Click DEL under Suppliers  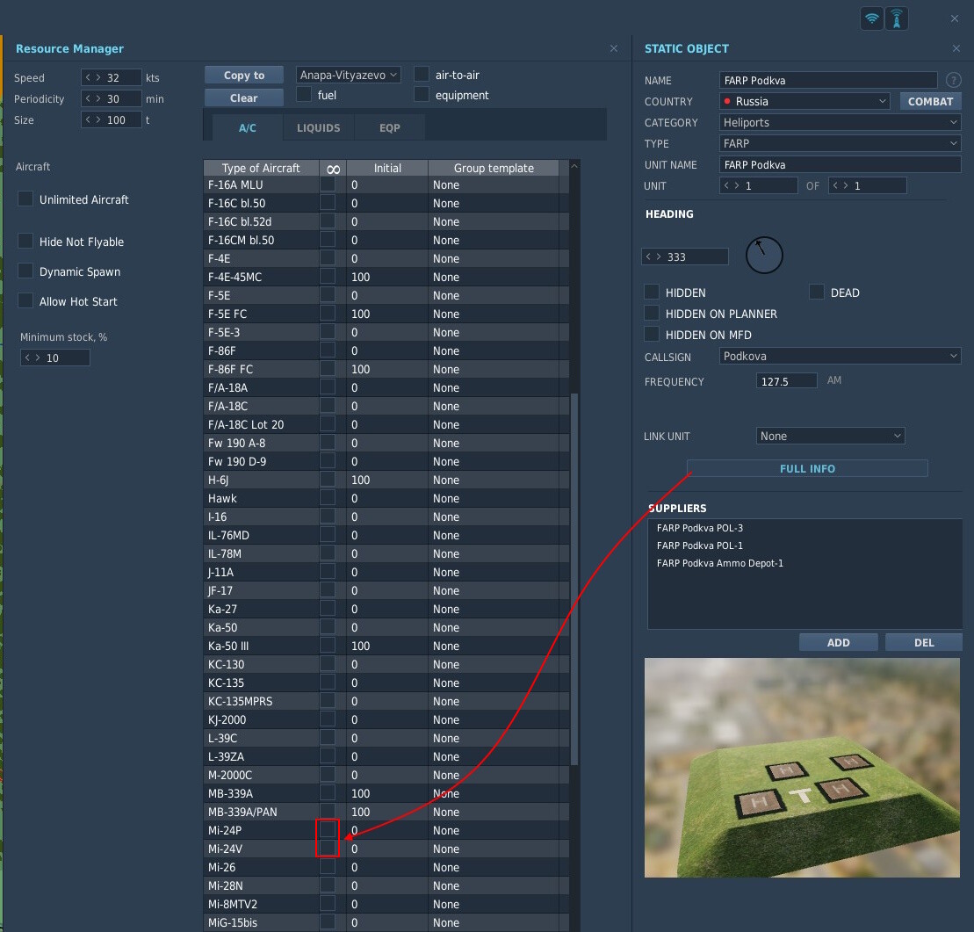click(924, 642)
